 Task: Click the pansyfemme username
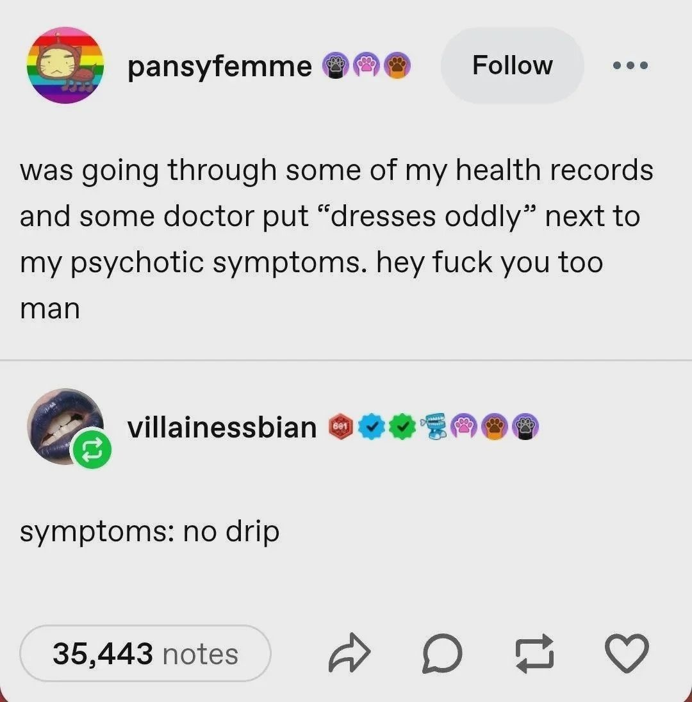click(x=220, y=66)
